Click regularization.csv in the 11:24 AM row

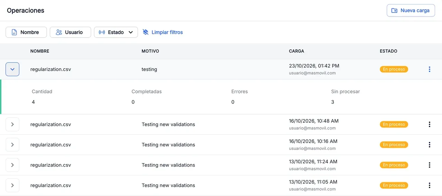[x=51, y=165]
